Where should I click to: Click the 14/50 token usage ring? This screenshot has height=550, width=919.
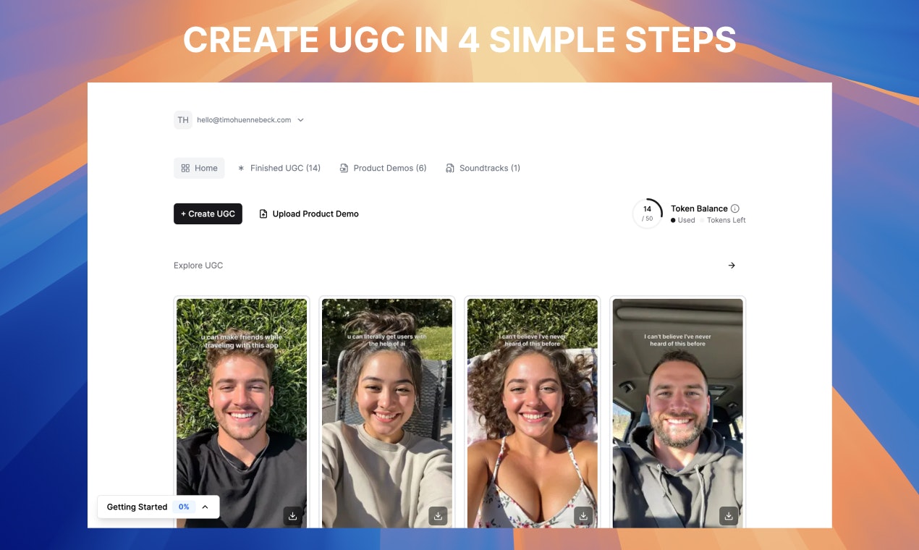click(647, 213)
